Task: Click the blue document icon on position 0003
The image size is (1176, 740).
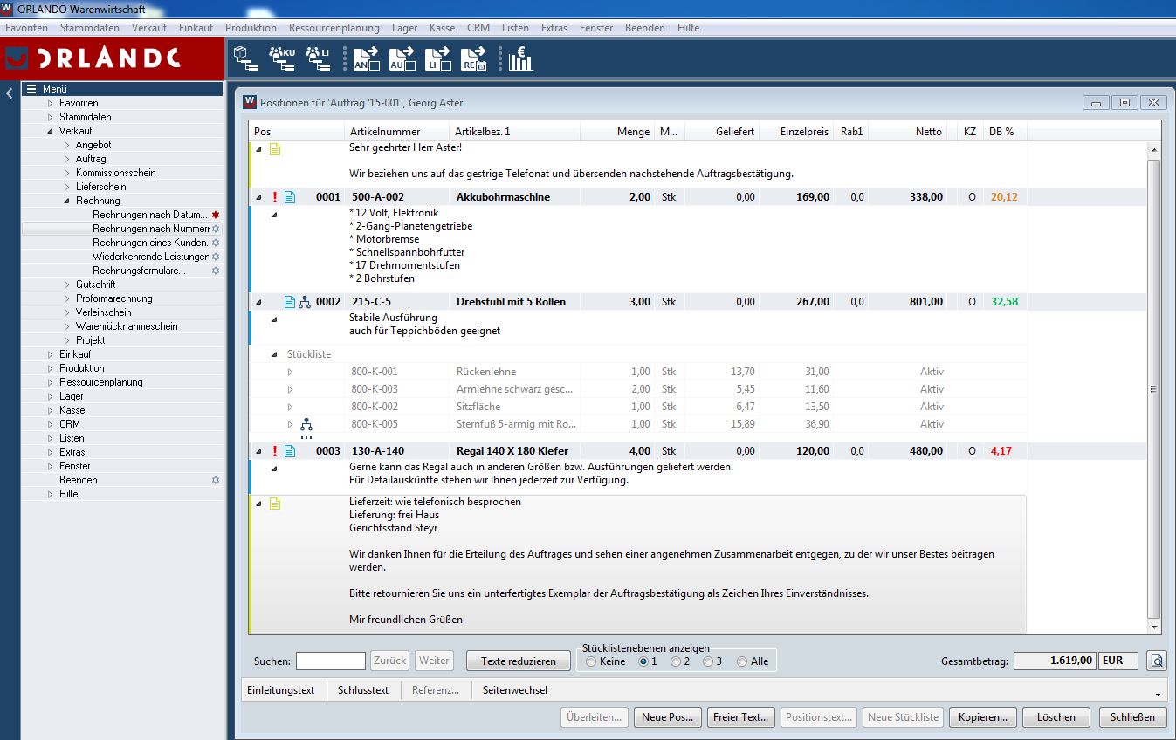Action: 290,451
